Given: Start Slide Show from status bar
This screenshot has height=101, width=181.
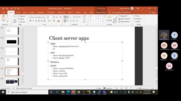Looking at the screenshot, I should click(131, 88).
